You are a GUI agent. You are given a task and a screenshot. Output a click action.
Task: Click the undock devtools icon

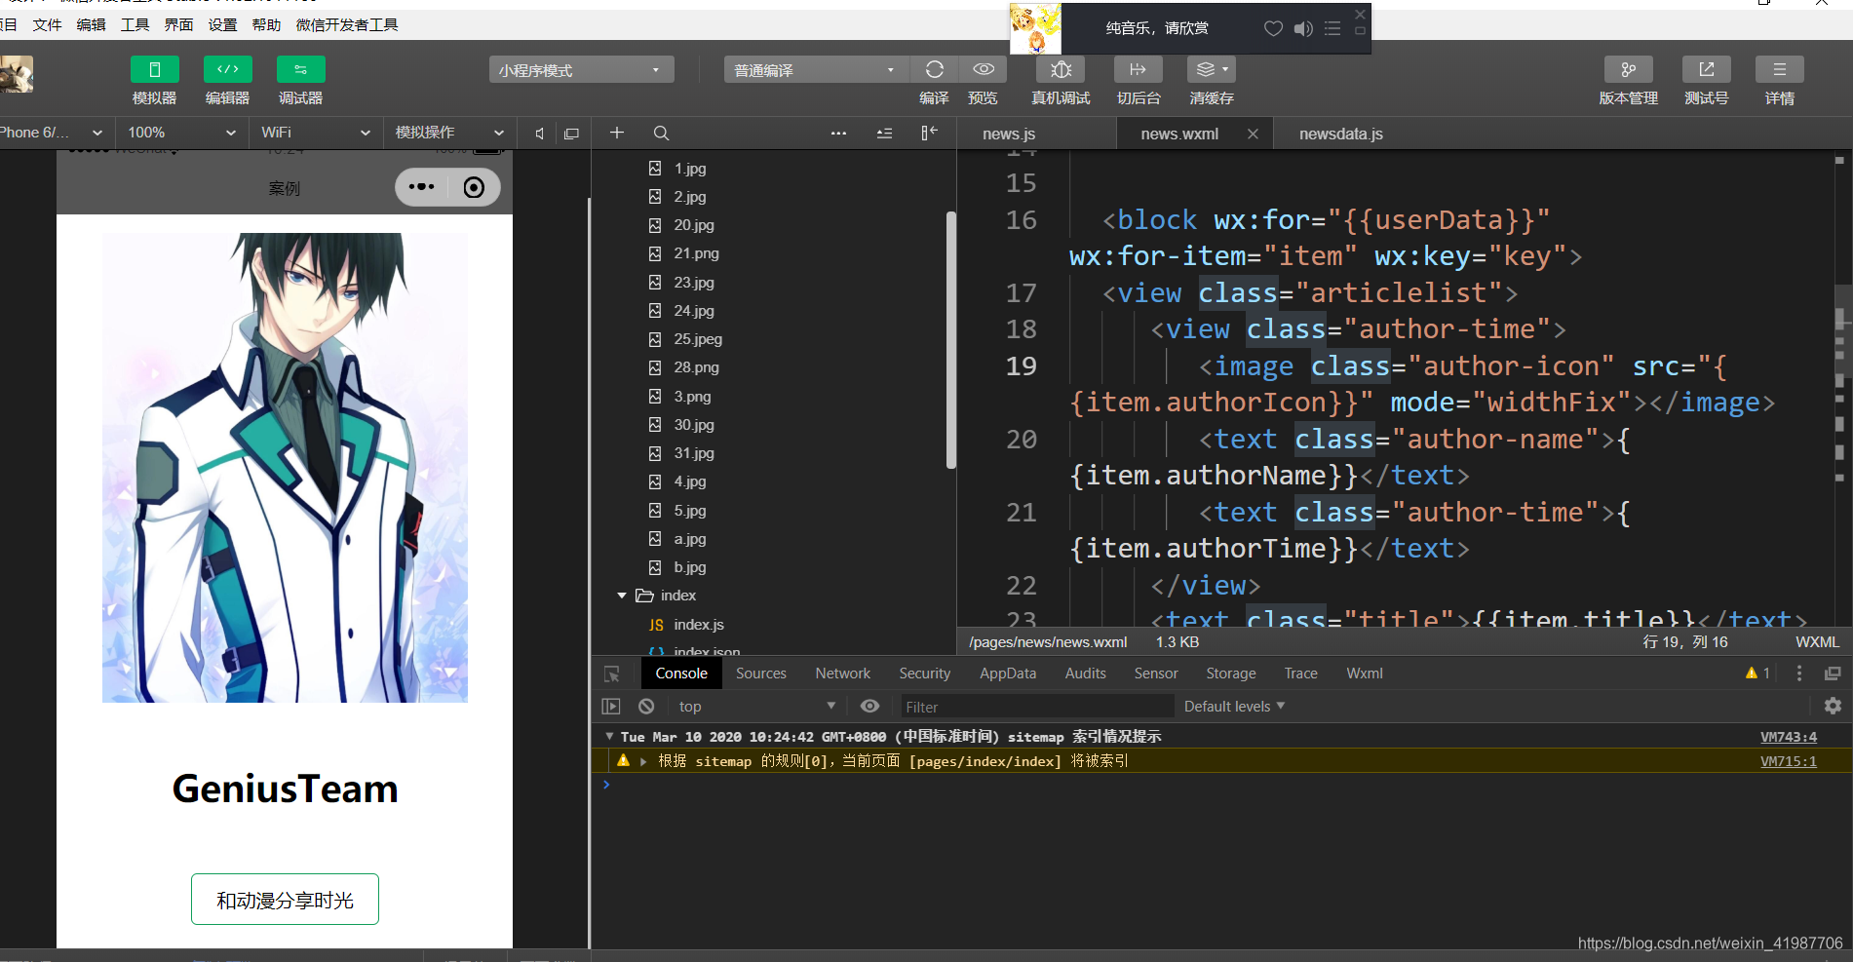[1833, 673]
